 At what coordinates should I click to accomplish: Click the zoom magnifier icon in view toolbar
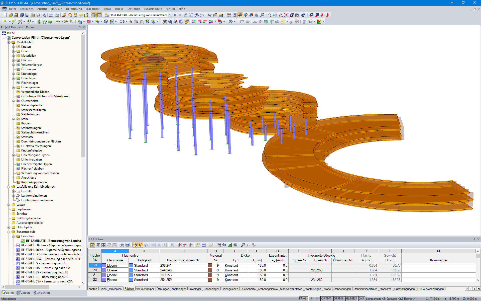(x=170, y=22)
